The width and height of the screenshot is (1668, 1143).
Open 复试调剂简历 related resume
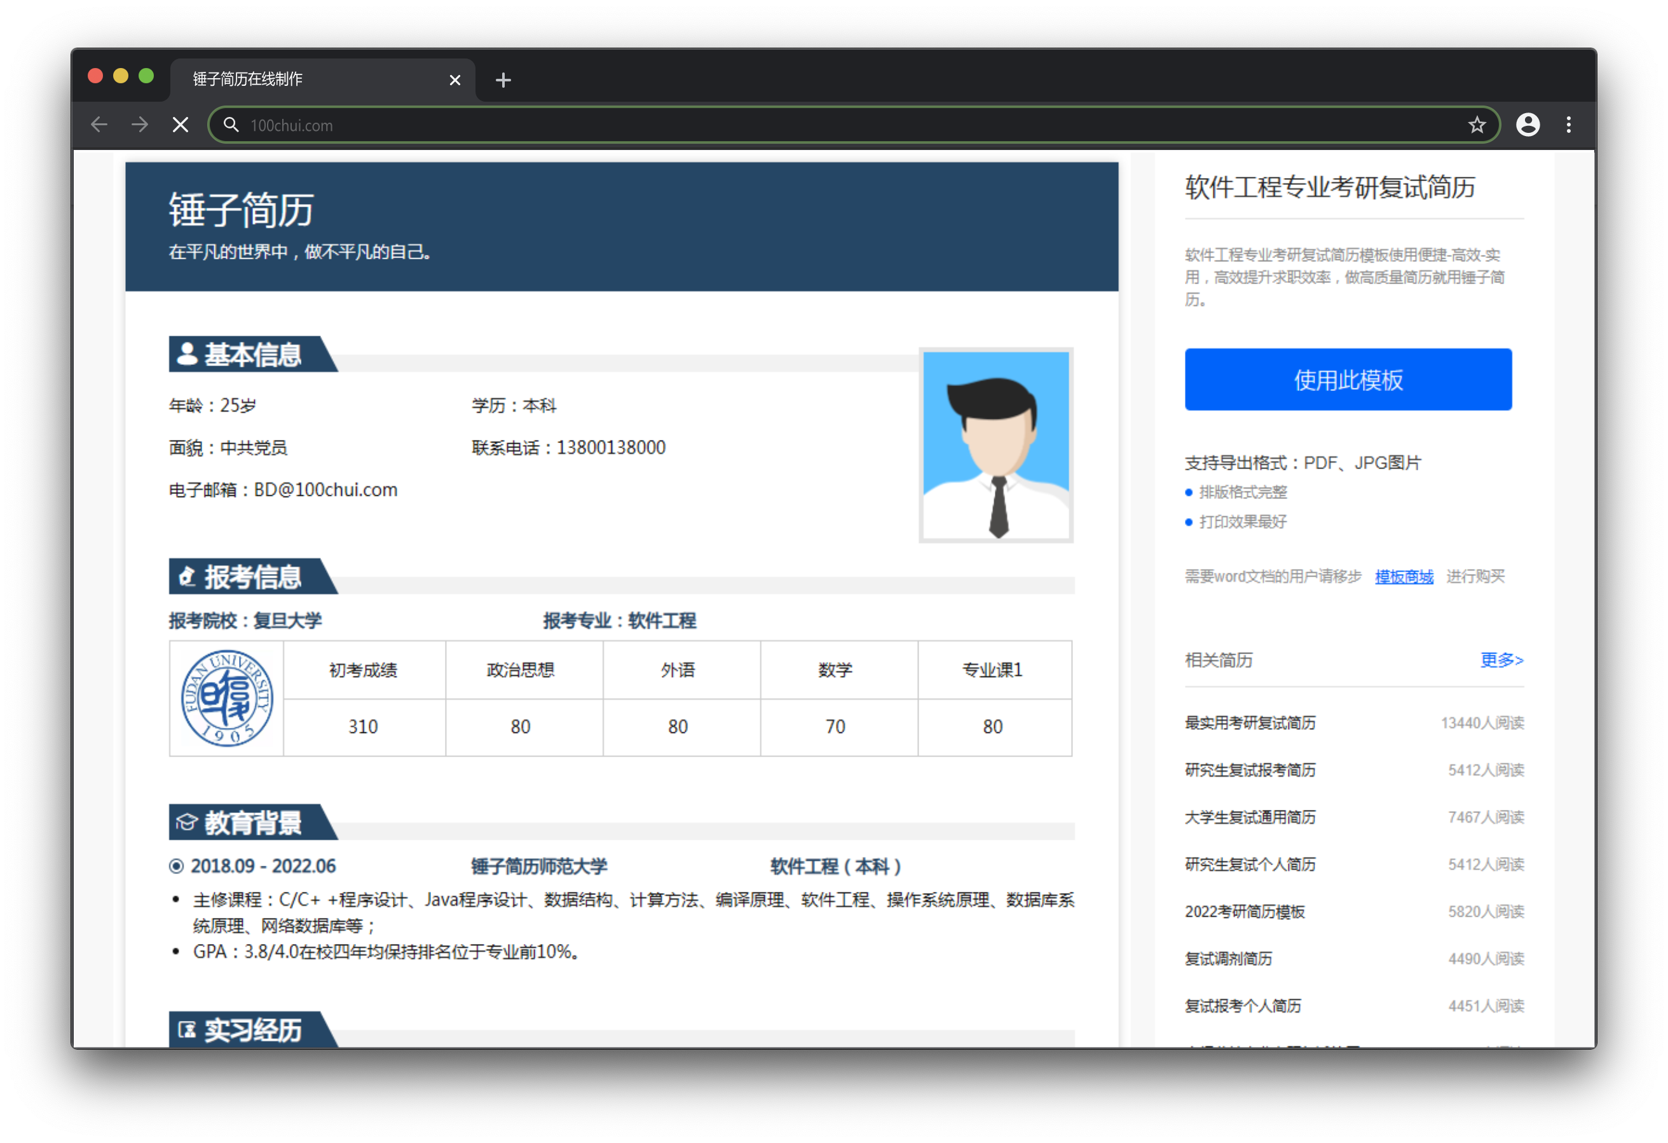click(1228, 959)
